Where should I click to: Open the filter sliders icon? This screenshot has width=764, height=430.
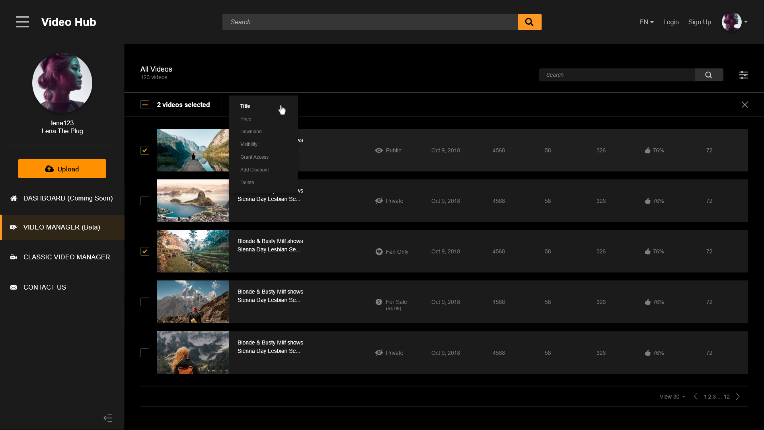point(743,75)
